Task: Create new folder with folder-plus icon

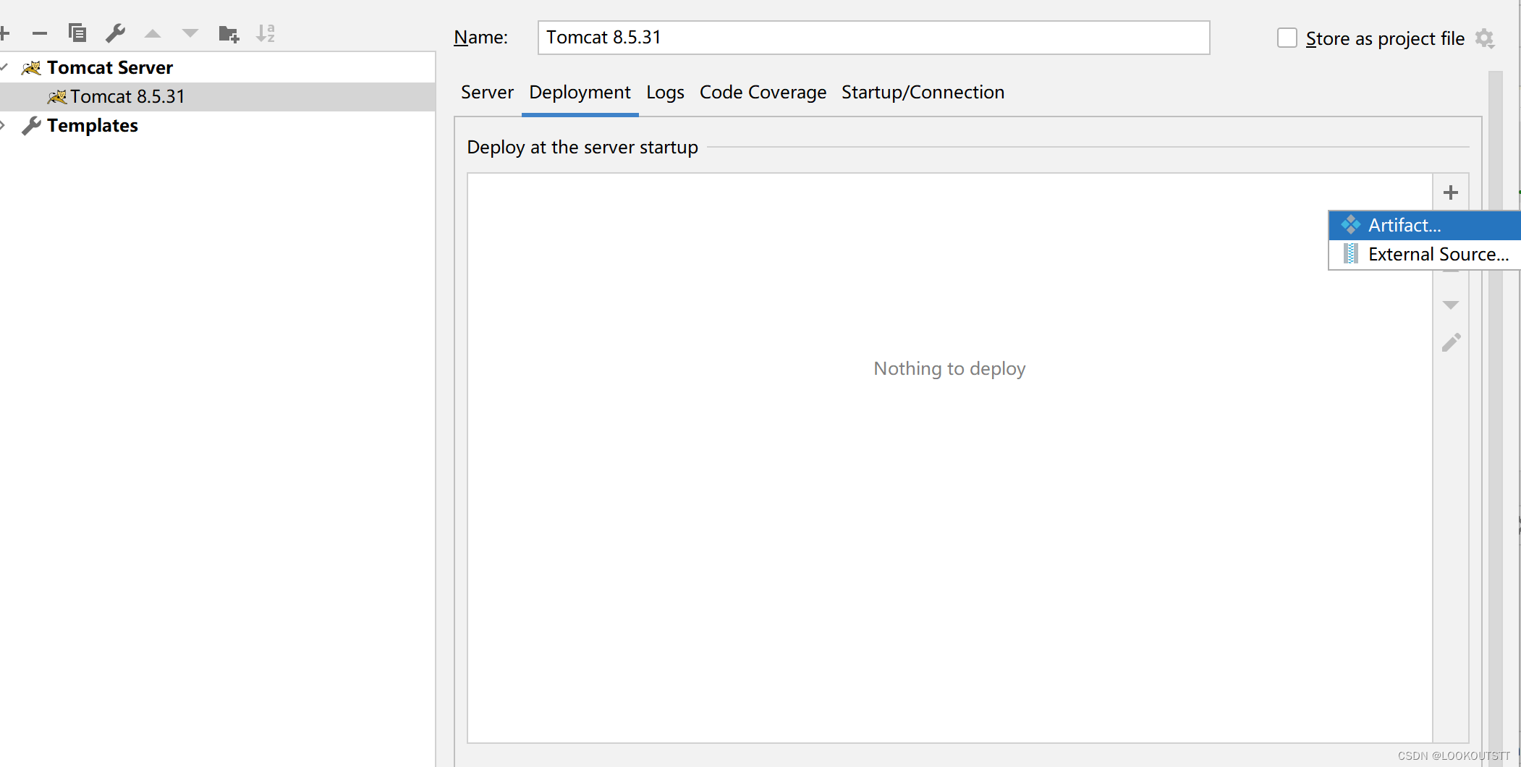Action: (x=229, y=33)
